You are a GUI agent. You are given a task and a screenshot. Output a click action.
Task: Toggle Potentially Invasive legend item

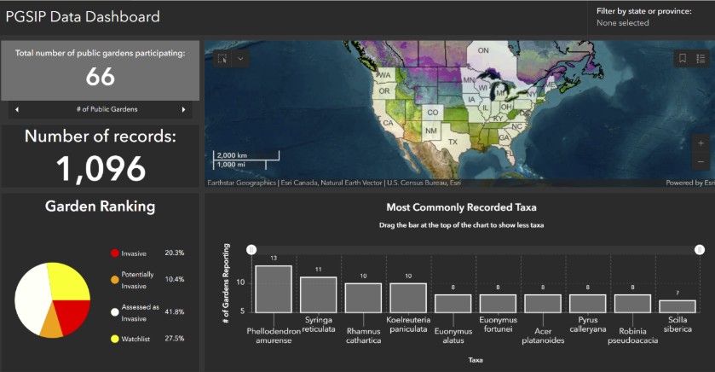pos(114,279)
